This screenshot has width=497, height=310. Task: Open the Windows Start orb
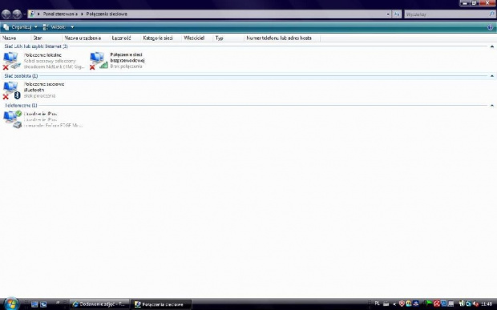click(x=11, y=304)
